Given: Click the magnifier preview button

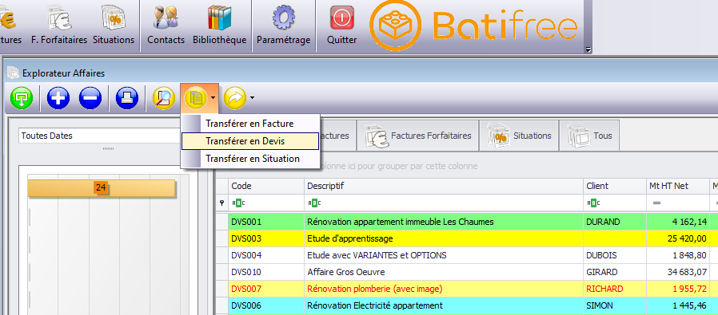Looking at the screenshot, I should pyautogui.click(x=164, y=98).
